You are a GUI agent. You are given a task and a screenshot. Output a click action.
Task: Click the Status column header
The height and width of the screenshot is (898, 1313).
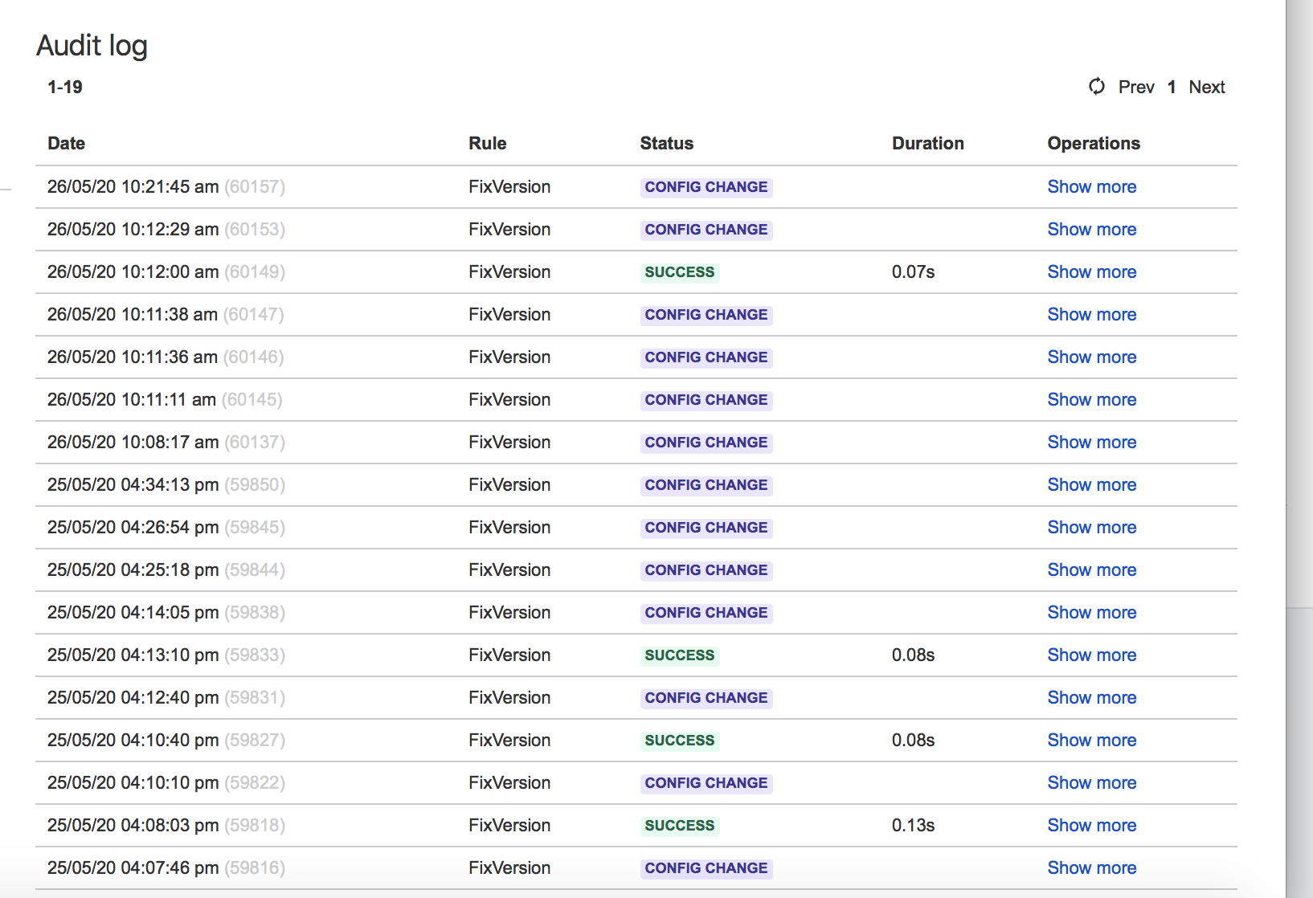click(666, 143)
